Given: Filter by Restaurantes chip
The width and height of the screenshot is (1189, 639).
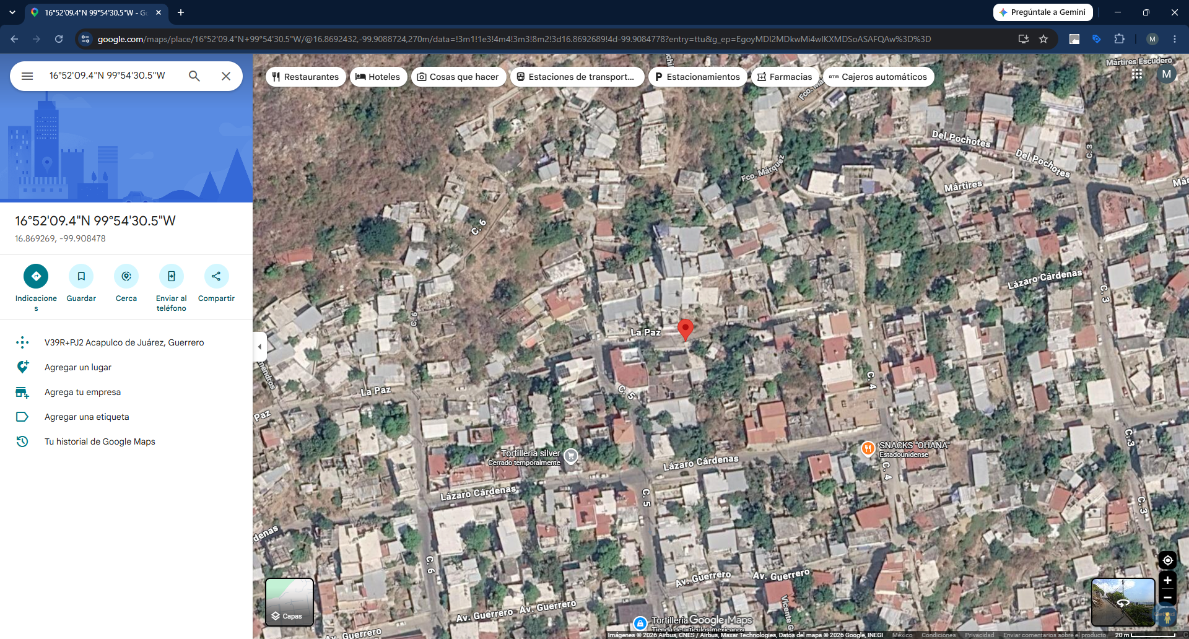Looking at the screenshot, I should tap(306, 77).
